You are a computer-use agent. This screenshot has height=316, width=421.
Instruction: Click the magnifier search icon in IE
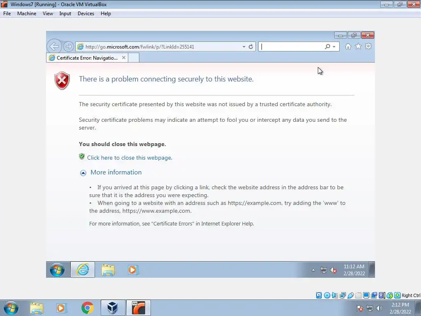327,46
